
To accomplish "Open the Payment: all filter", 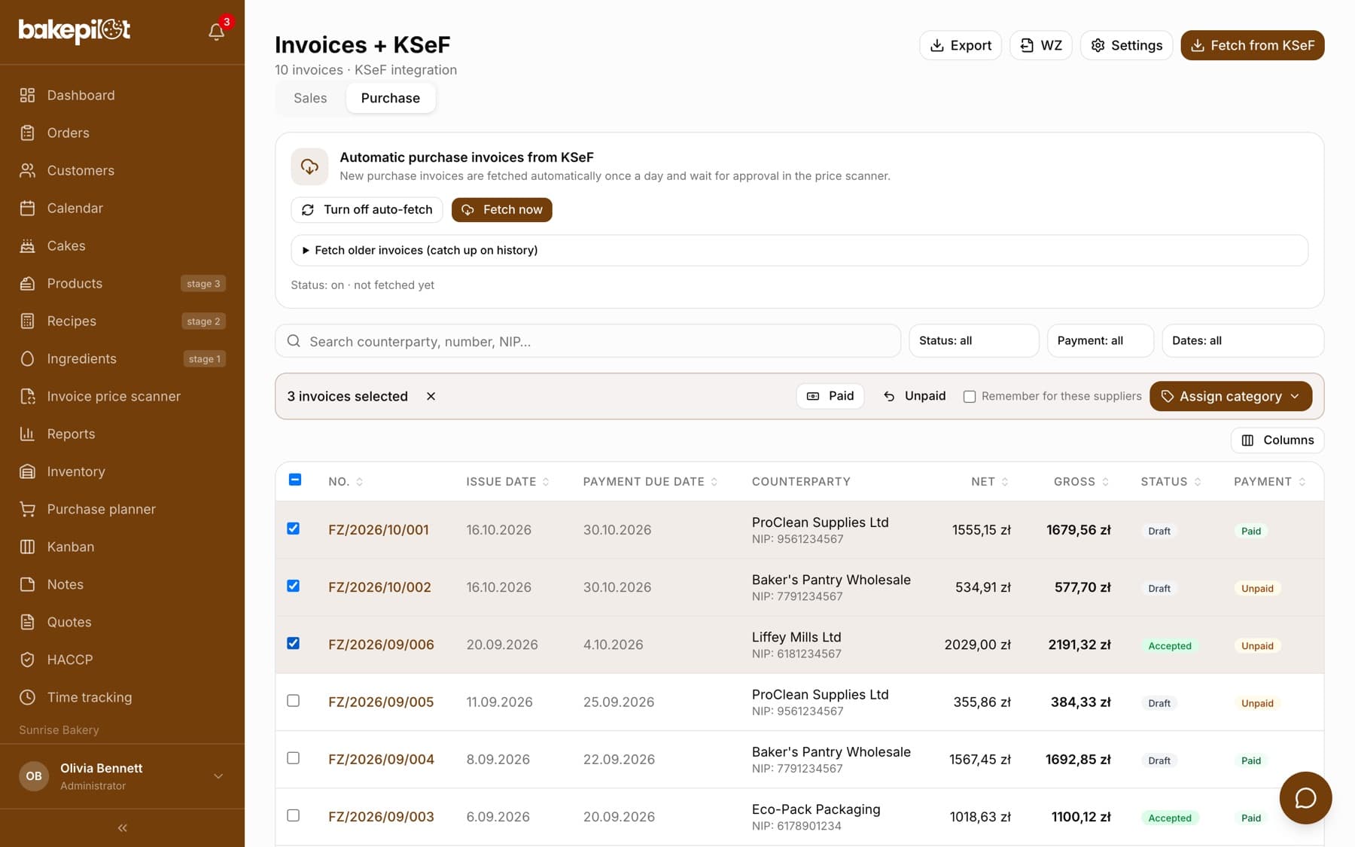I will (1100, 341).
